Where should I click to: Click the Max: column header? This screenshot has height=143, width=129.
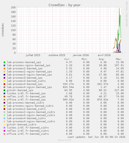pos(119,59)
